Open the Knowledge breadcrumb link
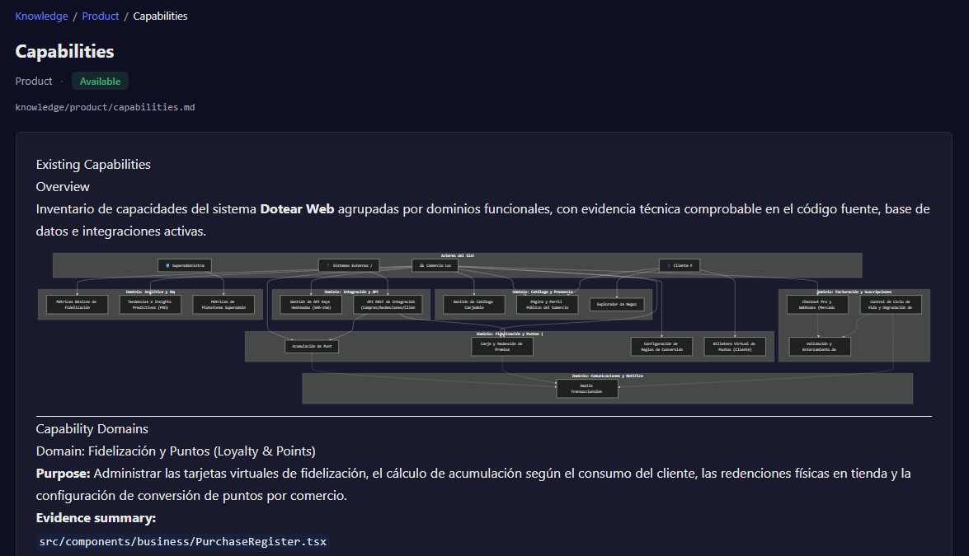 (41, 16)
